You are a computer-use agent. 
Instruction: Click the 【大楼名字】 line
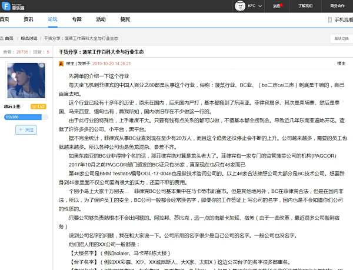[x=119, y=253]
